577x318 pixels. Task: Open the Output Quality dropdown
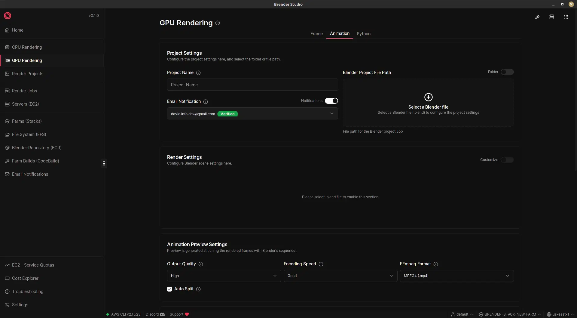coord(224,276)
